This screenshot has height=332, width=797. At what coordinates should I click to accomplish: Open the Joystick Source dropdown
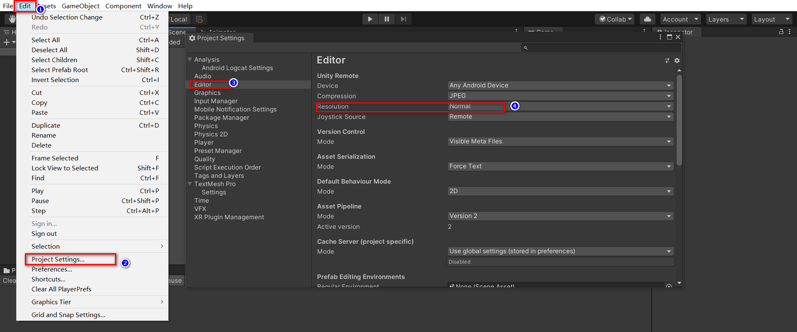coord(560,116)
